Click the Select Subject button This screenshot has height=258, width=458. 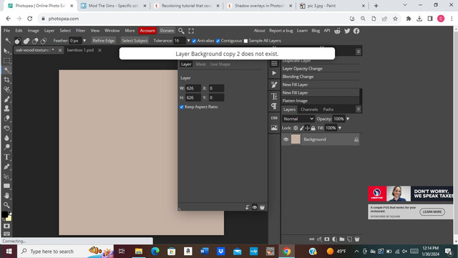[135, 41]
